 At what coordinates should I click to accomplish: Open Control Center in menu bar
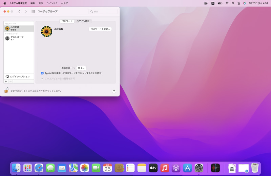tap(239, 3)
